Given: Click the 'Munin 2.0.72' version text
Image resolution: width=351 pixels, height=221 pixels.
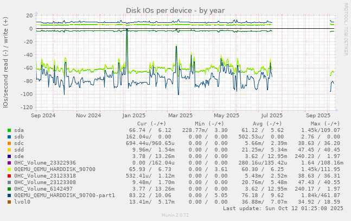Looking at the screenshot, I should click(x=175, y=216).
